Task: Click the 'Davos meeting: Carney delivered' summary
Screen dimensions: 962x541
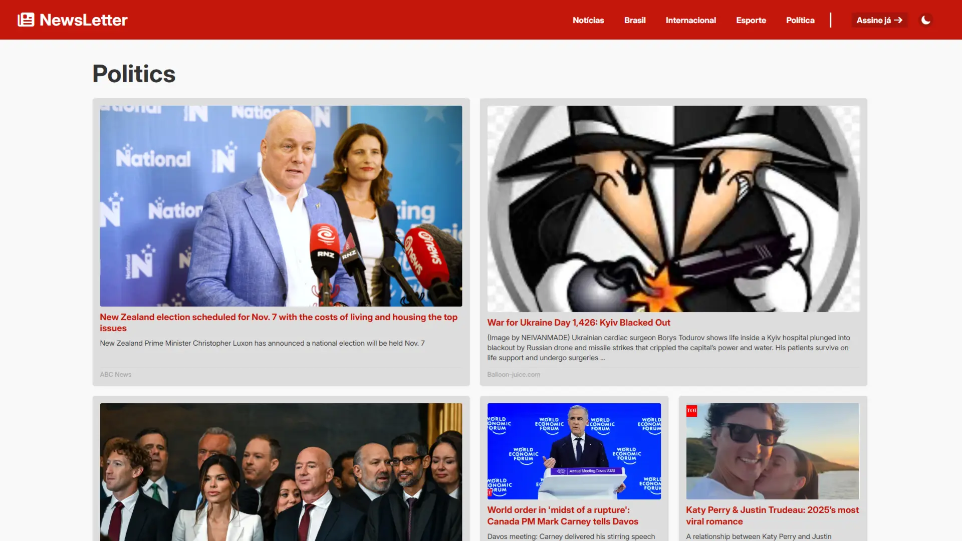Action: click(571, 536)
